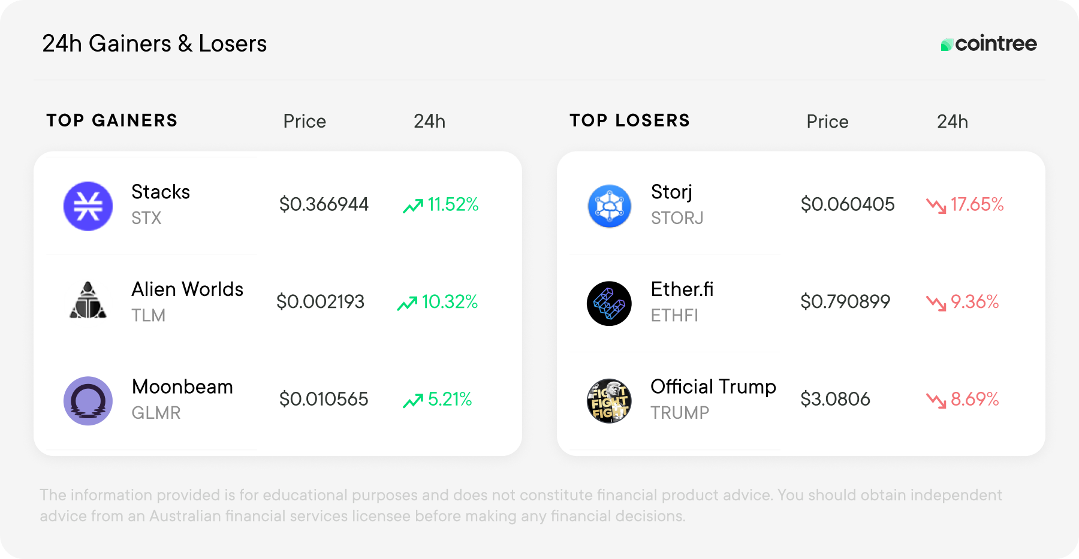
Task: Select the Top Gainers heading
Action: coord(112,120)
